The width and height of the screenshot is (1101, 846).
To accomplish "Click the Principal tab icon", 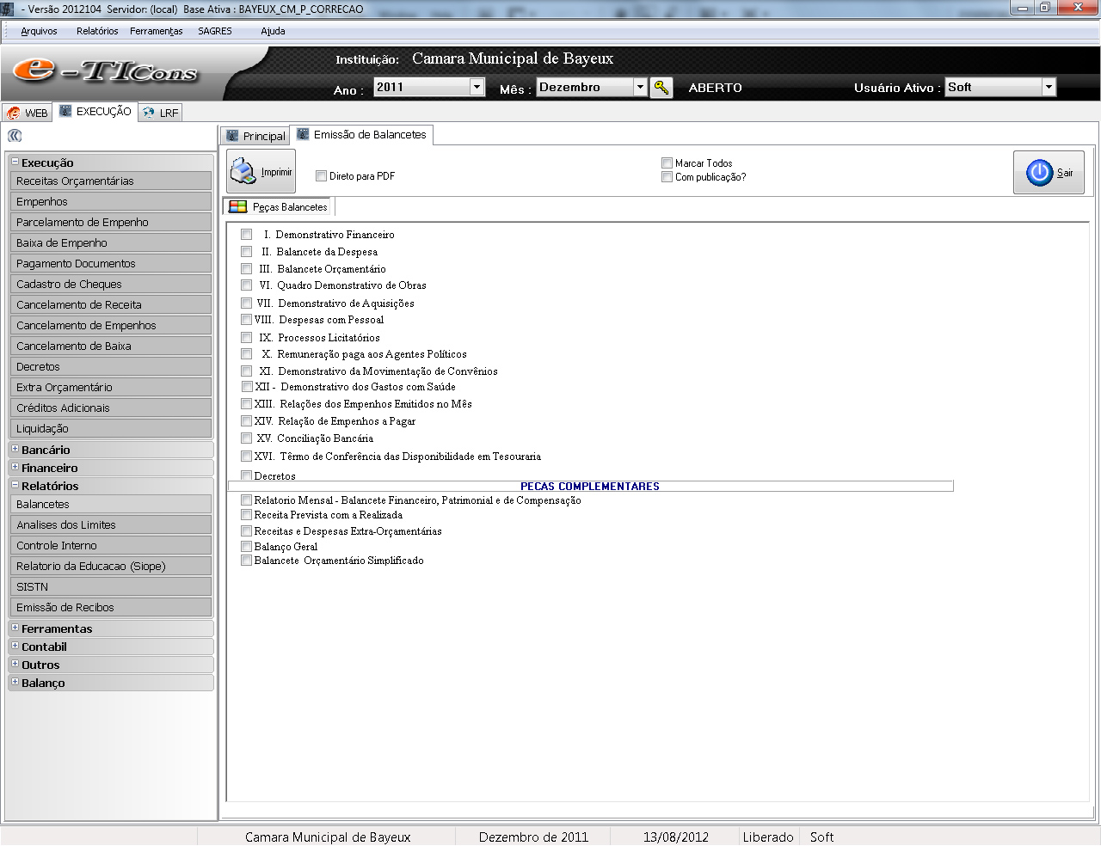I will (x=232, y=136).
